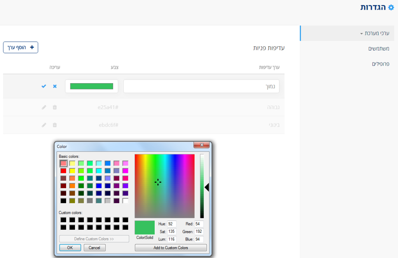Click the עריכה column header
398x258 pixels.
coord(54,67)
